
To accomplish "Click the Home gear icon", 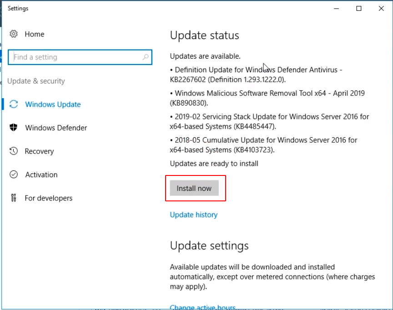I will 14,34.
